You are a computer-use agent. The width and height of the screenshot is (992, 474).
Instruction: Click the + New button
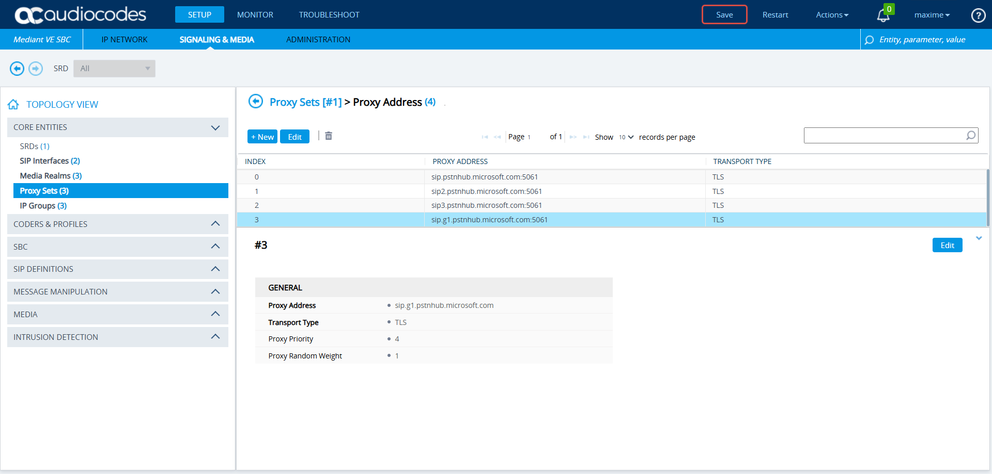[262, 137]
